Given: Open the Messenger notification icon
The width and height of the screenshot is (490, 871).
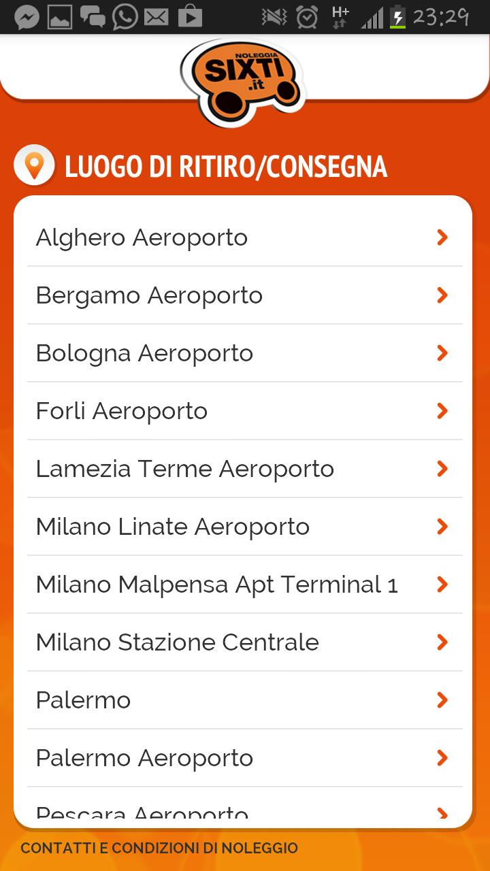Looking at the screenshot, I should coord(27,17).
